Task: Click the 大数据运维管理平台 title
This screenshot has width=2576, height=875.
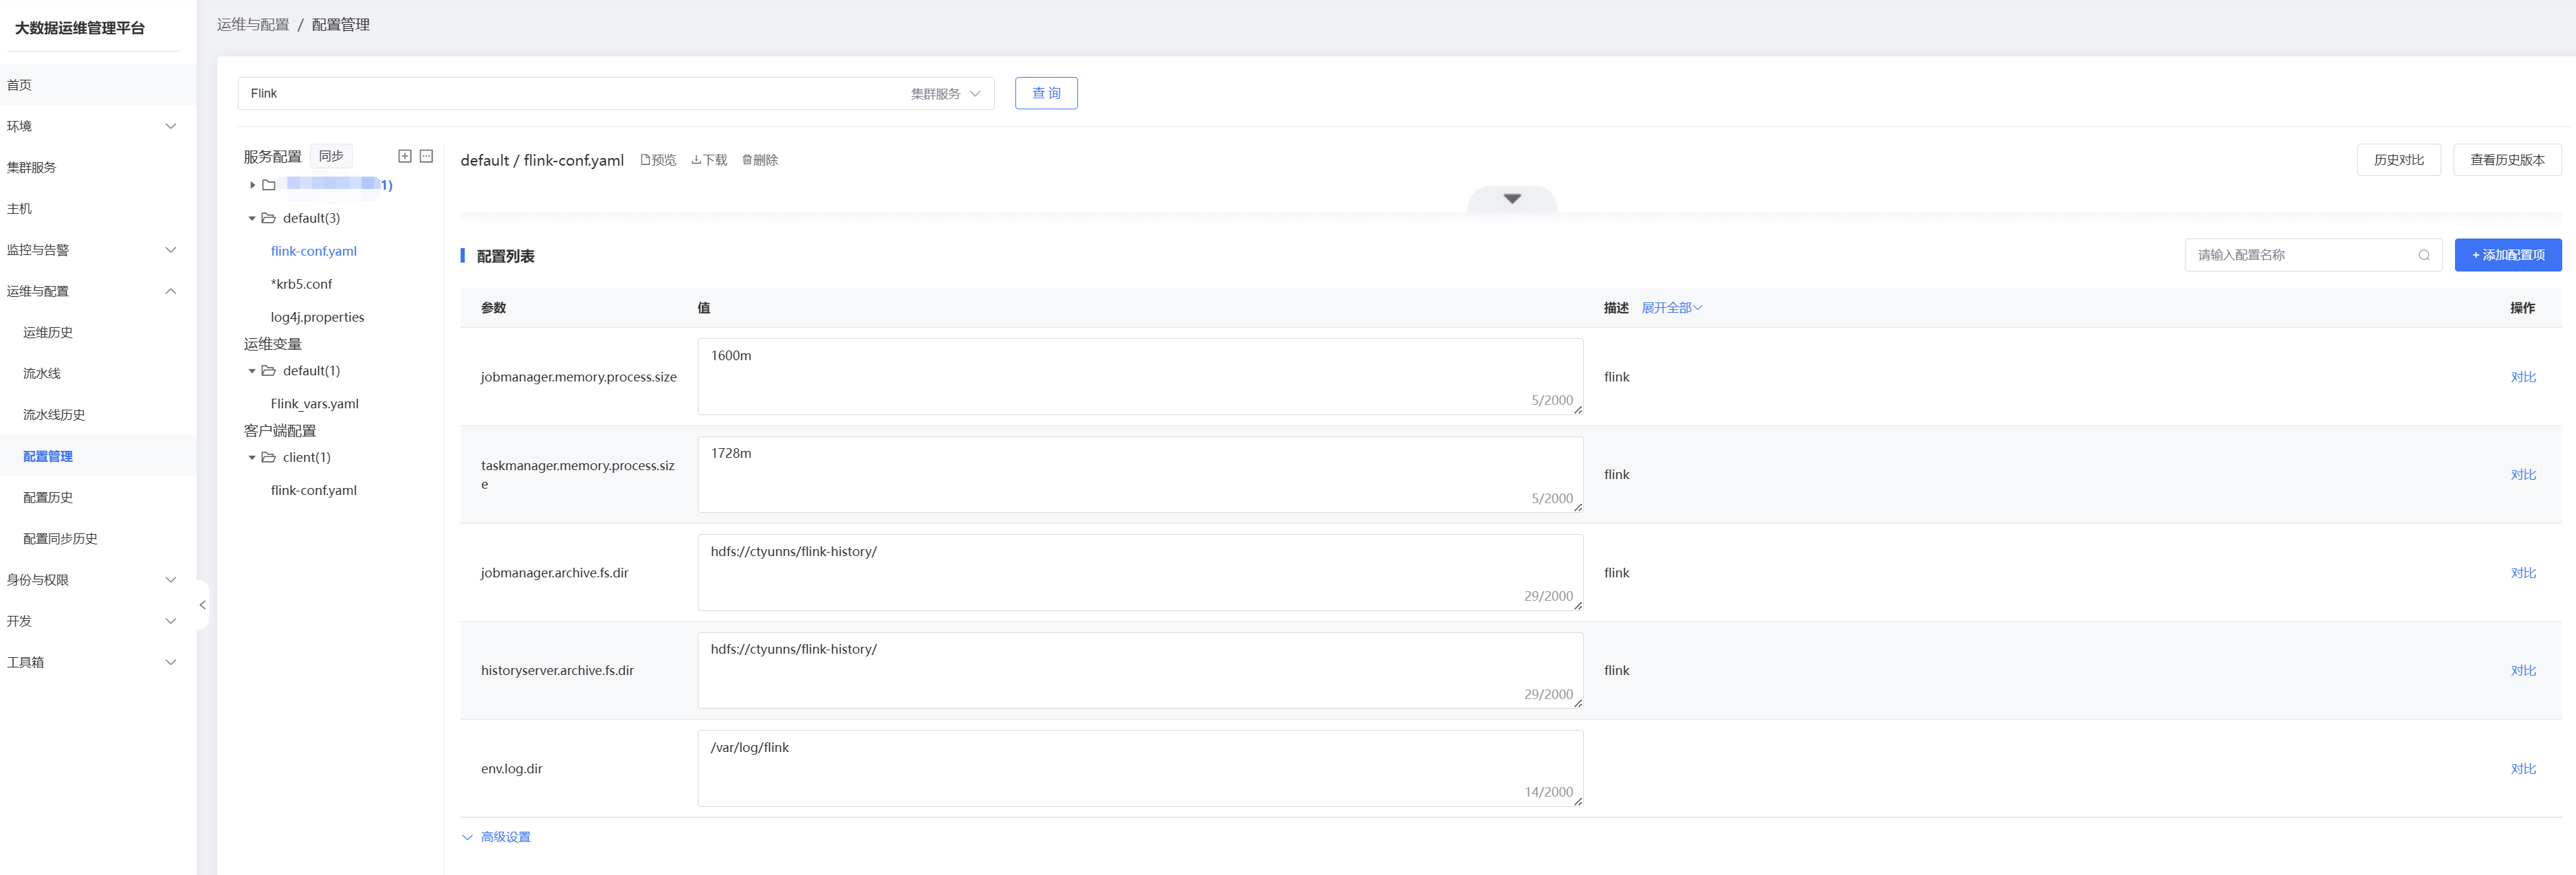Action: 80,28
